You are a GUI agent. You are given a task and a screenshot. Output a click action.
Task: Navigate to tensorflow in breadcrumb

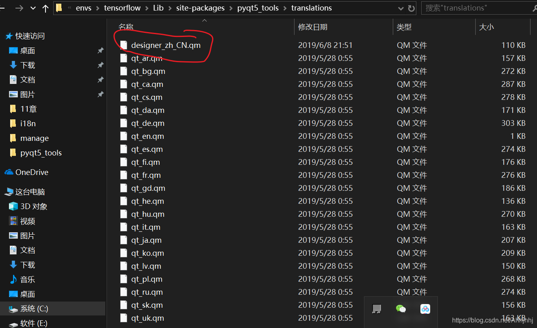122,8
